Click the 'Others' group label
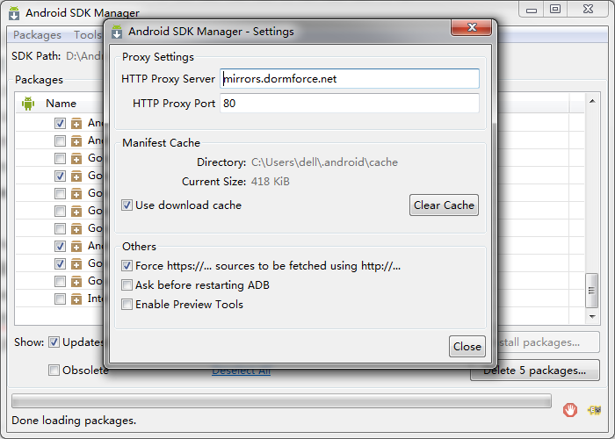Image resolution: width=615 pixels, height=439 pixels. tap(139, 246)
